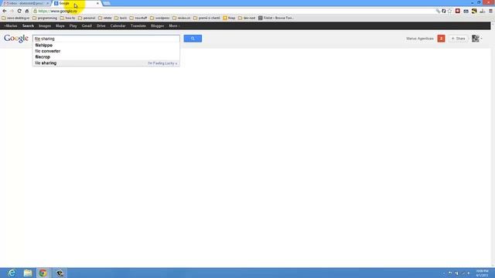Open Blogger from the Google bar

coord(157,25)
